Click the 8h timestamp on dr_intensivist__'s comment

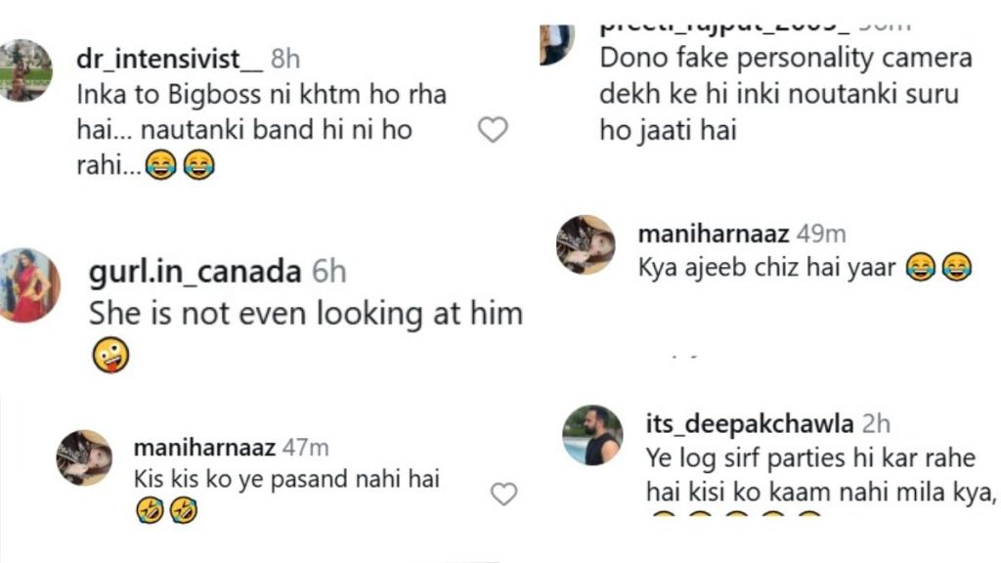(x=285, y=59)
